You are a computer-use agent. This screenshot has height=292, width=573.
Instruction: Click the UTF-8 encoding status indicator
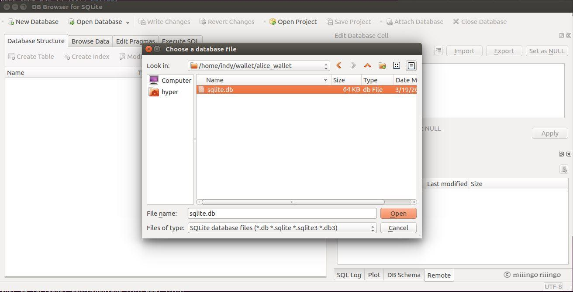[x=553, y=287]
